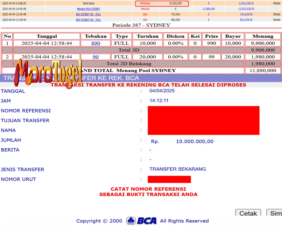Select the prize value 990

pyautogui.click(x=211, y=43)
